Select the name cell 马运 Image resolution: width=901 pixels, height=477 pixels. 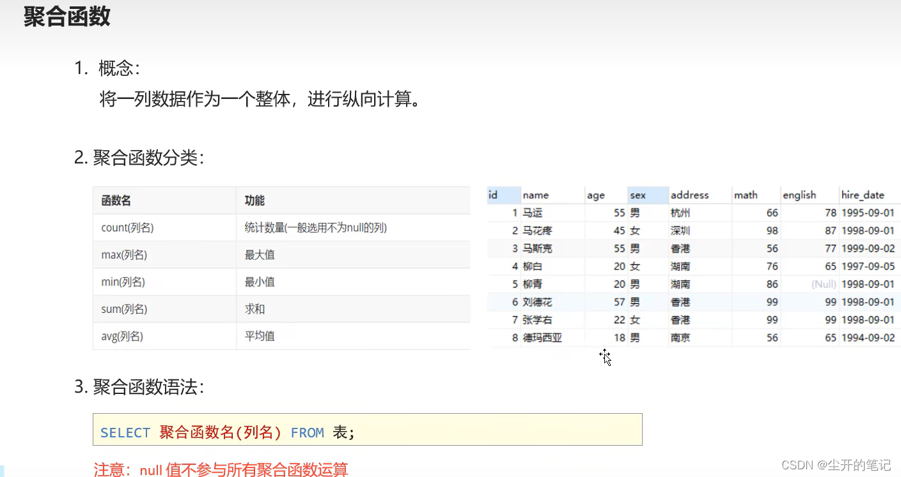pos(533,213)
